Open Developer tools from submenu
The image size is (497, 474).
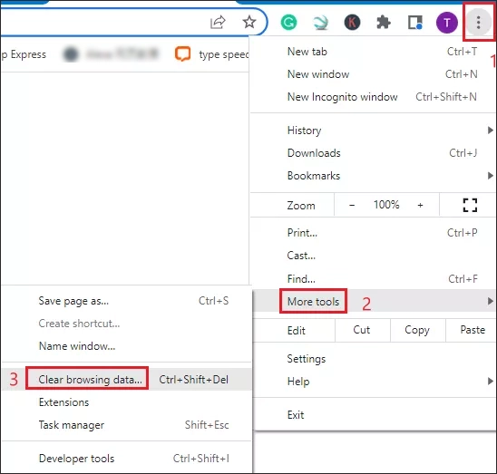tap(127, 459)
